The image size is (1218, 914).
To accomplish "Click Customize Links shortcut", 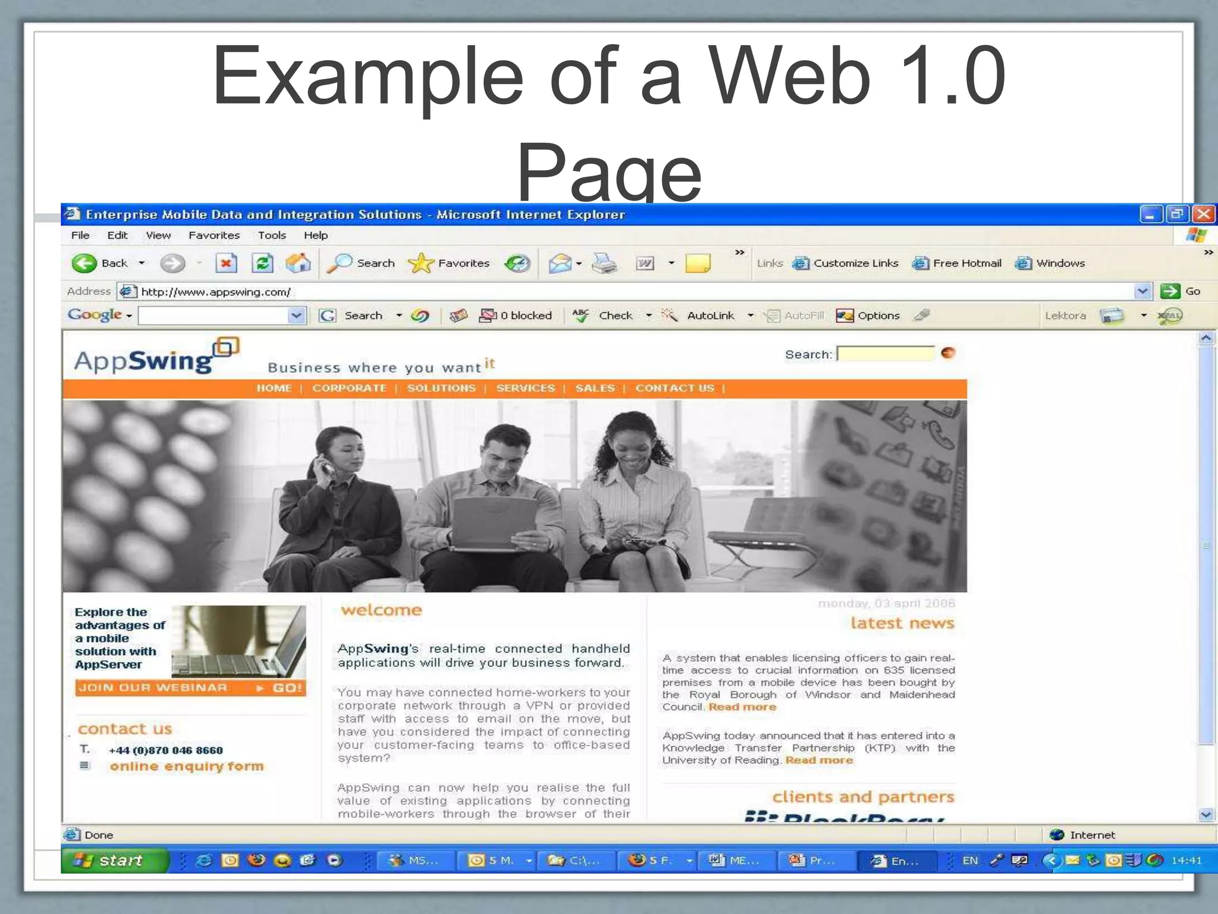I will (x=845, y=263).
